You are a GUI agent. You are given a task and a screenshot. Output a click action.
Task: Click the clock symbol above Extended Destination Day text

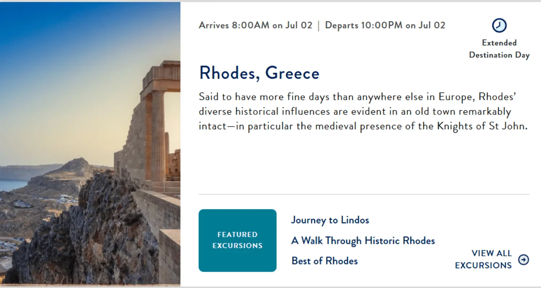coord(499,26)
